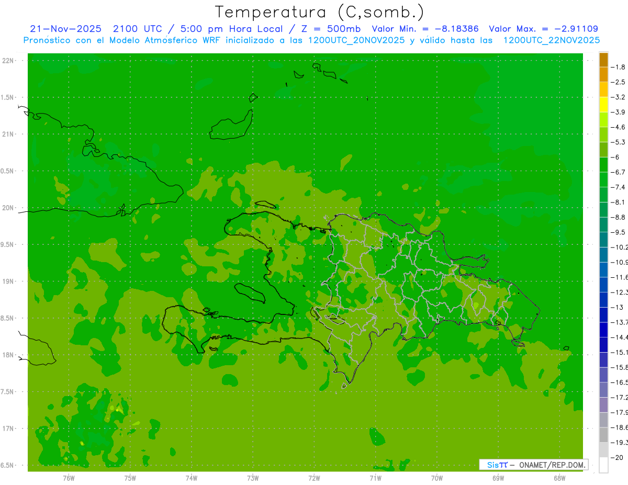Viewport: 628px width, 485px height.
Task: Click the brown-orange top swatch above -1.8
Action: tap(603, 60)
